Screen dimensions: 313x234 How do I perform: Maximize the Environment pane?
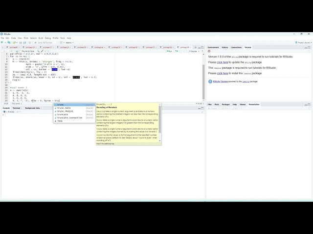pyautogui.click(x=309, y=47)
